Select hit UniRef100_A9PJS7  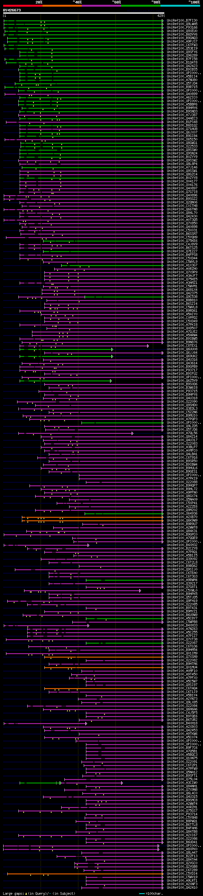point(182,41)
